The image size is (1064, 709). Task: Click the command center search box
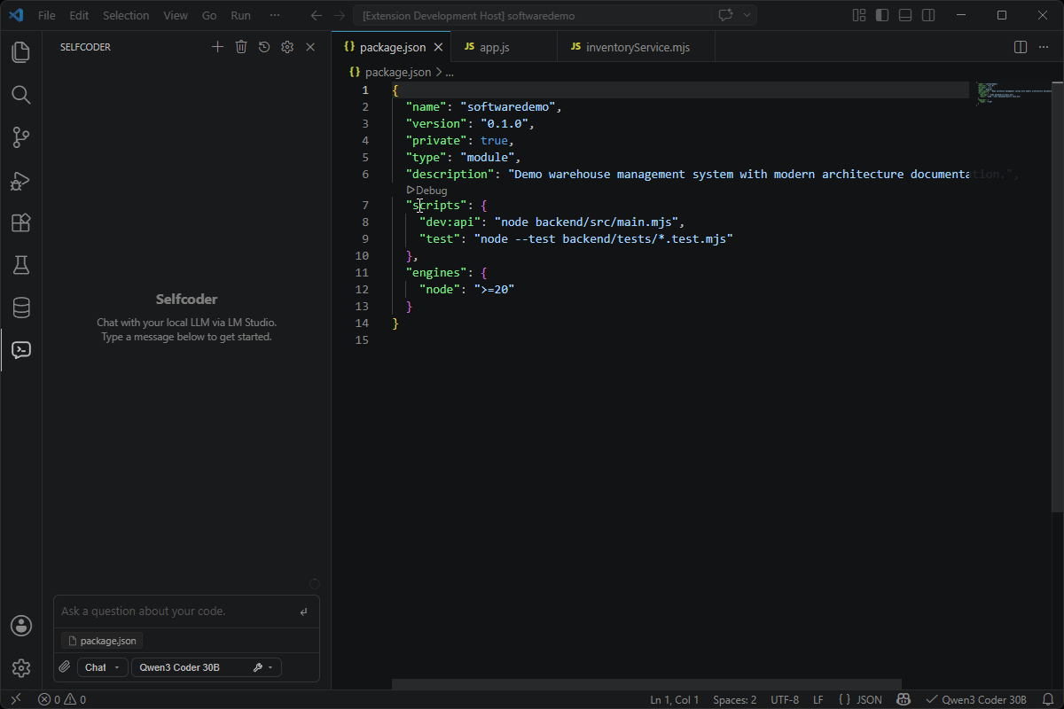[532, 15]
